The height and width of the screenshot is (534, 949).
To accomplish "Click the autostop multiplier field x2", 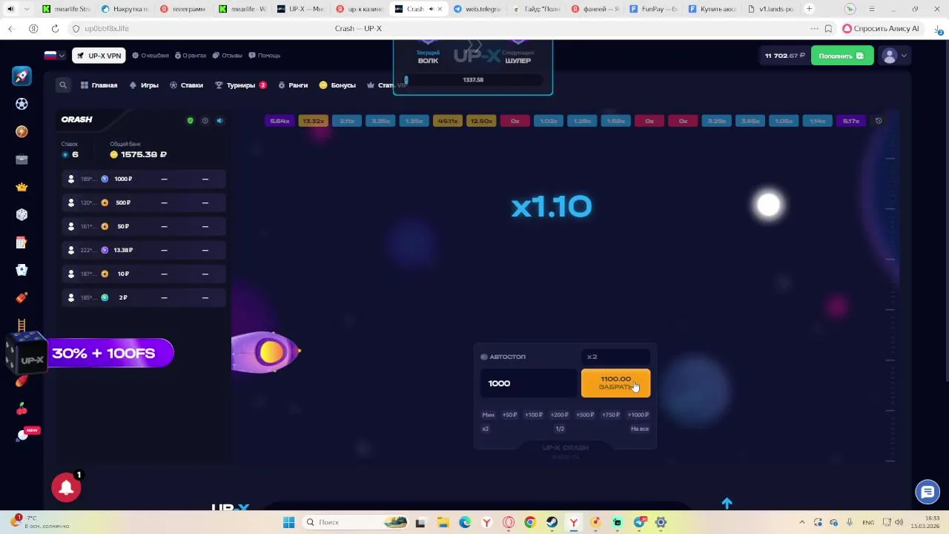I will (x=615, y=357).
